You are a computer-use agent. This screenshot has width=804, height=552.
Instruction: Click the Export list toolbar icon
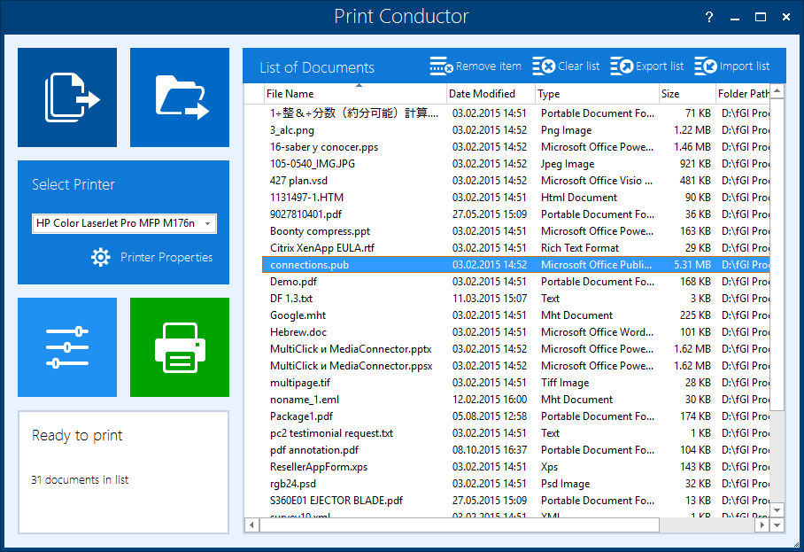pyautogui.click(x=622, y=66)
